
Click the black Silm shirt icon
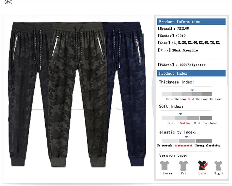202,165
